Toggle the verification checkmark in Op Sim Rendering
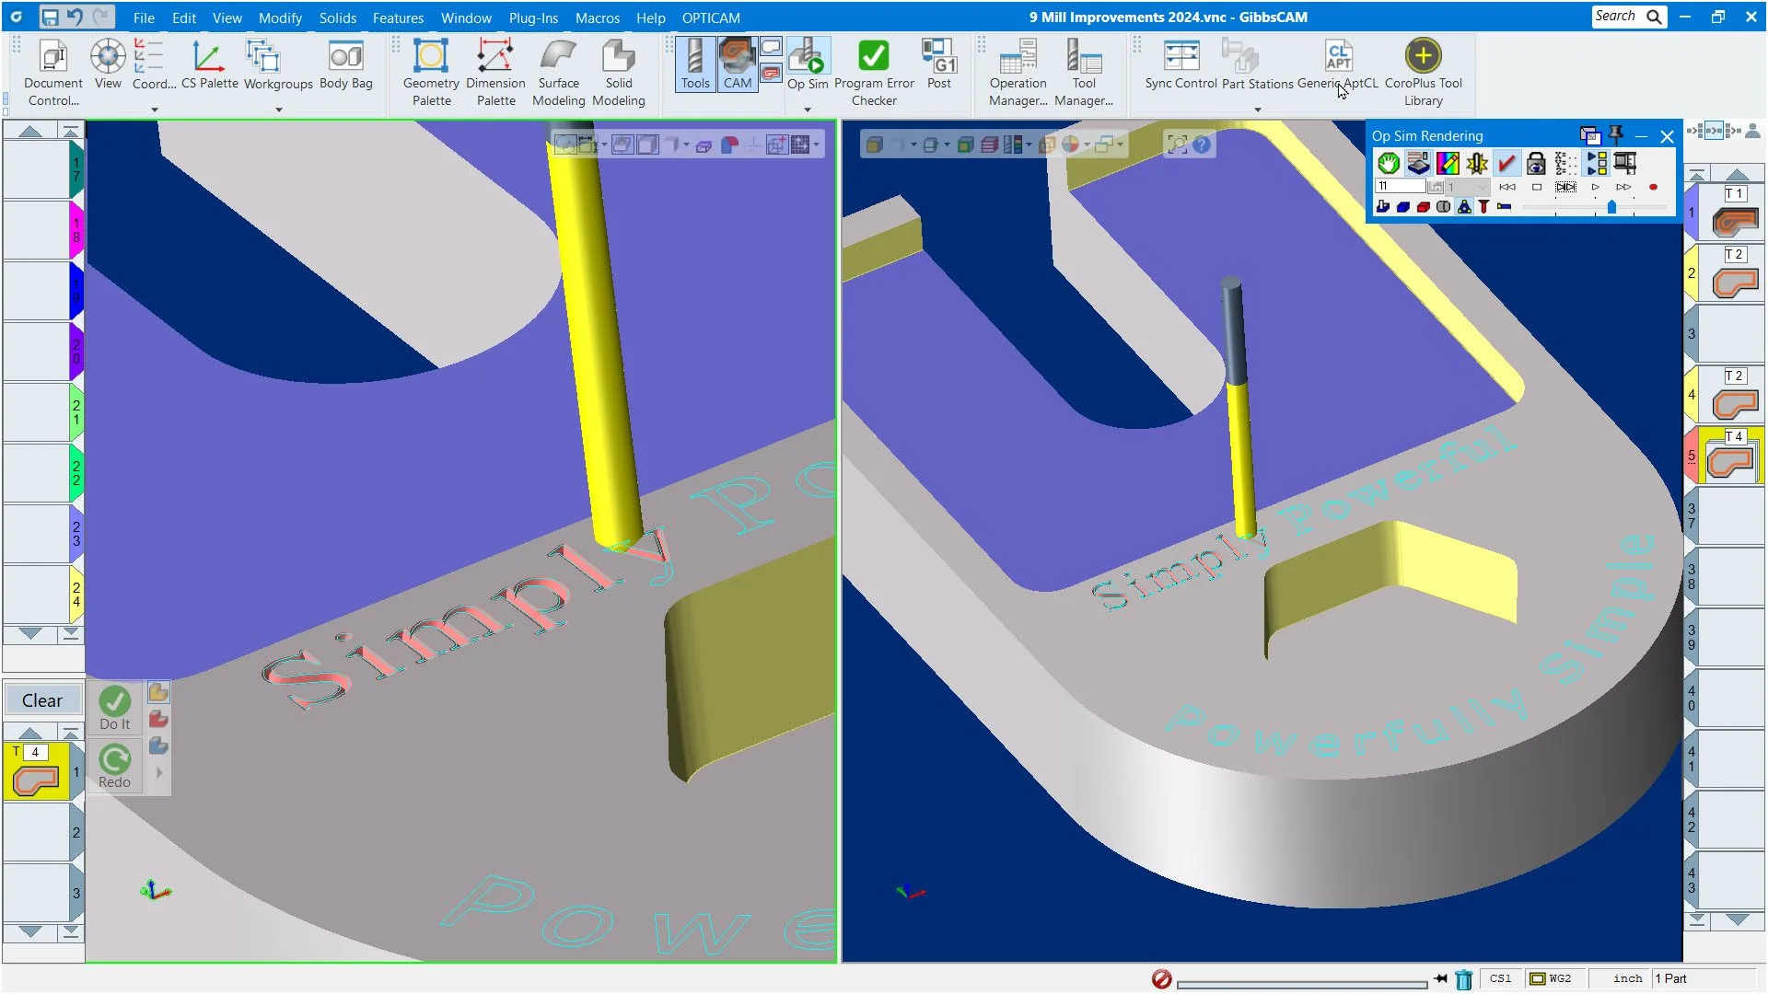The height and width of the screenshot is (994, 1768). coord(1506,163)
